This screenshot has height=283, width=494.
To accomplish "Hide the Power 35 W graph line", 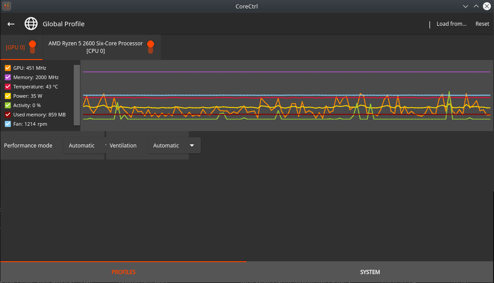I will (8, 96).
